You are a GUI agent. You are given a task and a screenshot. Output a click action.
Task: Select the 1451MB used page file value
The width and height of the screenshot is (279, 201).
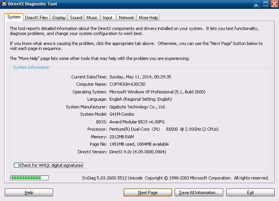click(139, 144)
